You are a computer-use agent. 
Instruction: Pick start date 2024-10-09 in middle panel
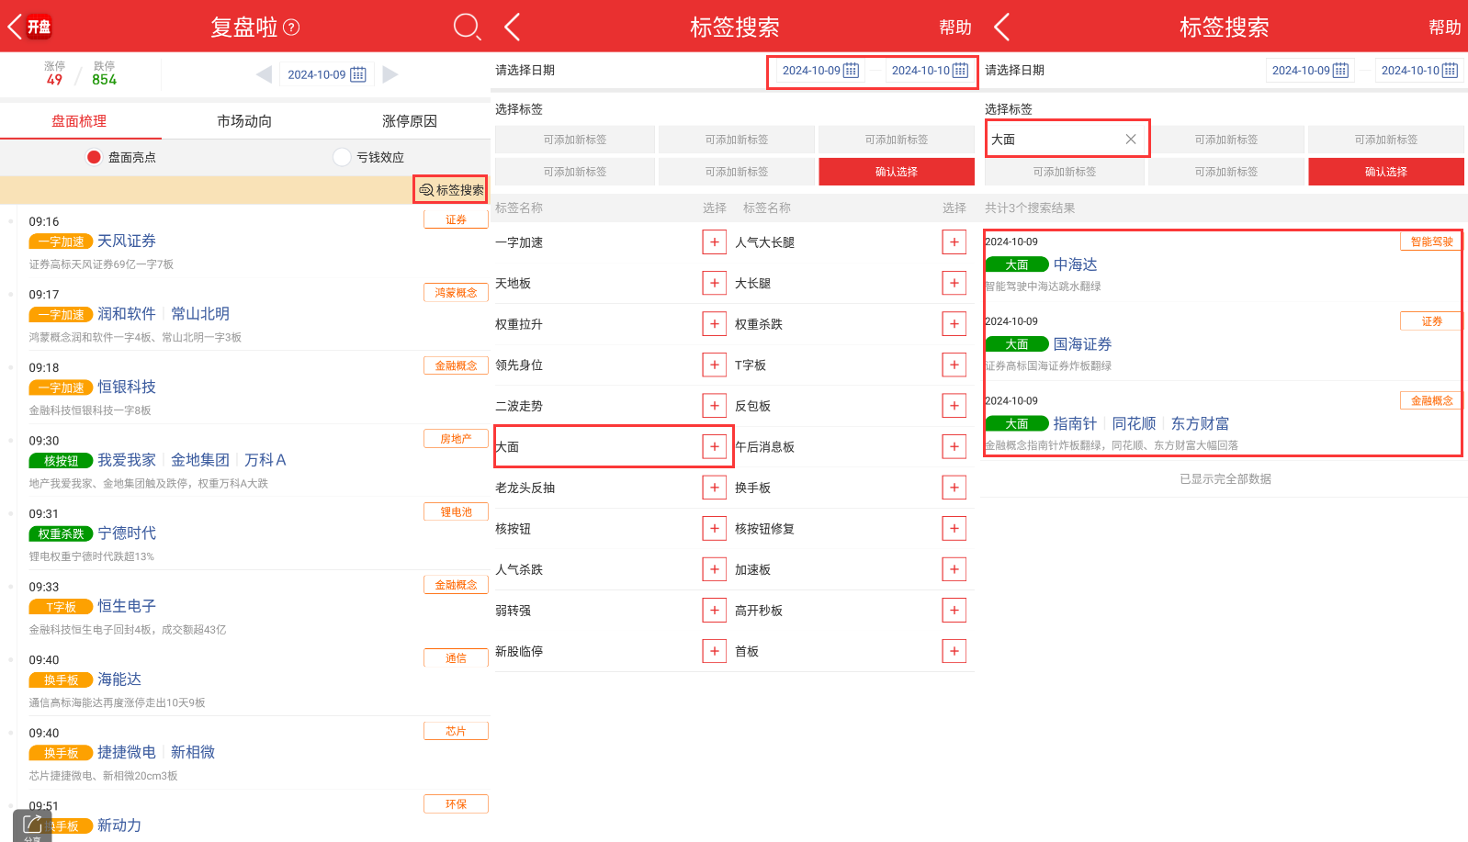(x=819, y=71)
